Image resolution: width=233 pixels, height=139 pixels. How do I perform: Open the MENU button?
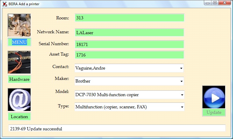tap(19, 42)
